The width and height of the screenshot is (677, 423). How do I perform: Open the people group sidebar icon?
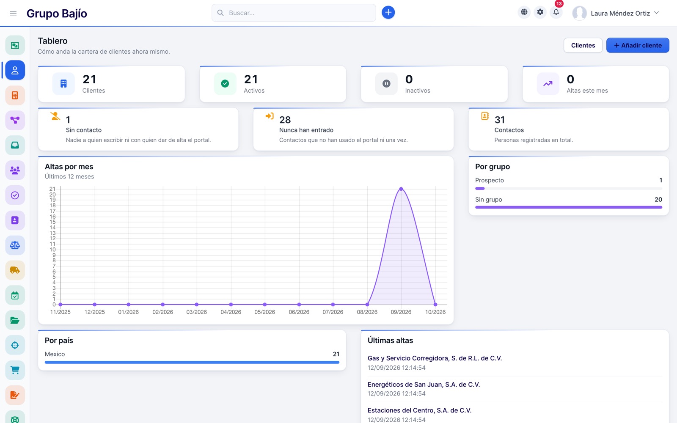pyautogui.click(x=15, y=170)
